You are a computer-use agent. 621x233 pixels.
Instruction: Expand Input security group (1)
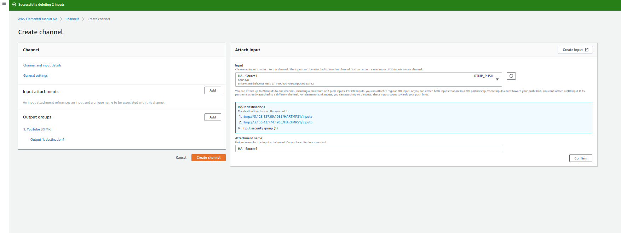258,128
